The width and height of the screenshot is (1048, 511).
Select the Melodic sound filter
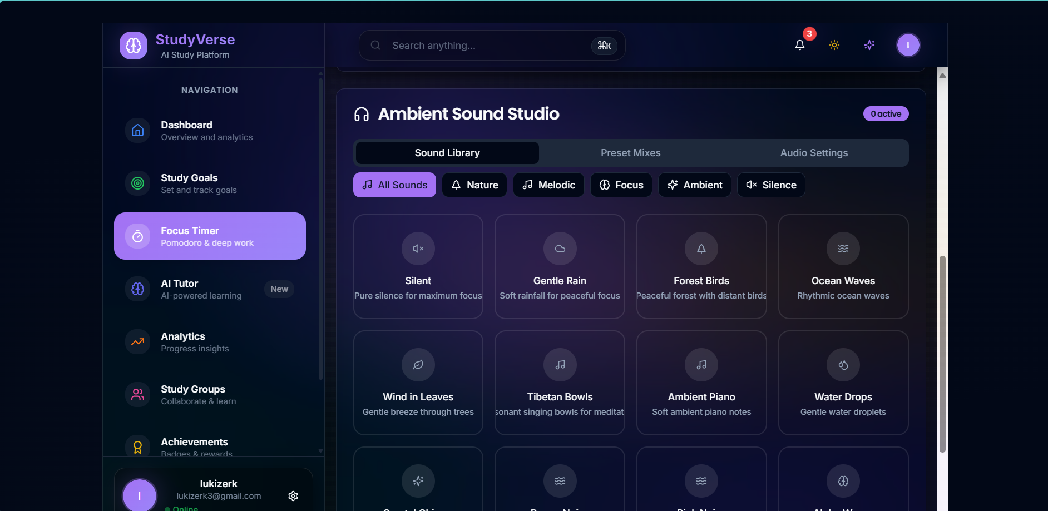pos(548,185)
